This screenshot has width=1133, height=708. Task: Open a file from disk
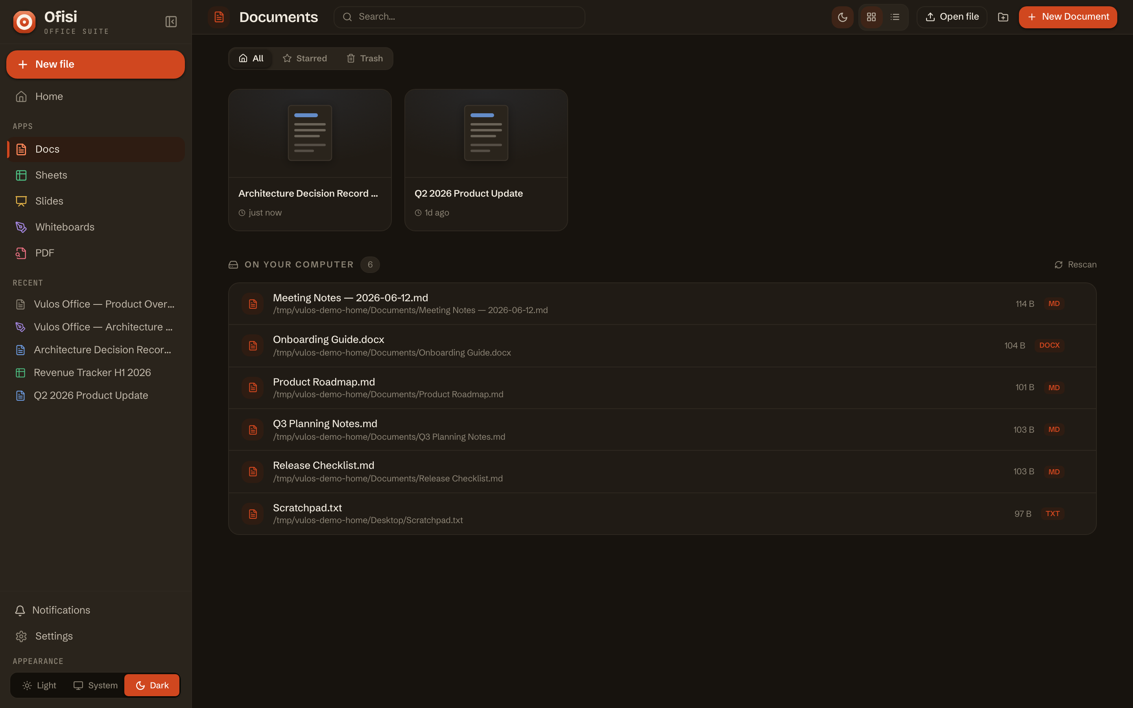952,17
